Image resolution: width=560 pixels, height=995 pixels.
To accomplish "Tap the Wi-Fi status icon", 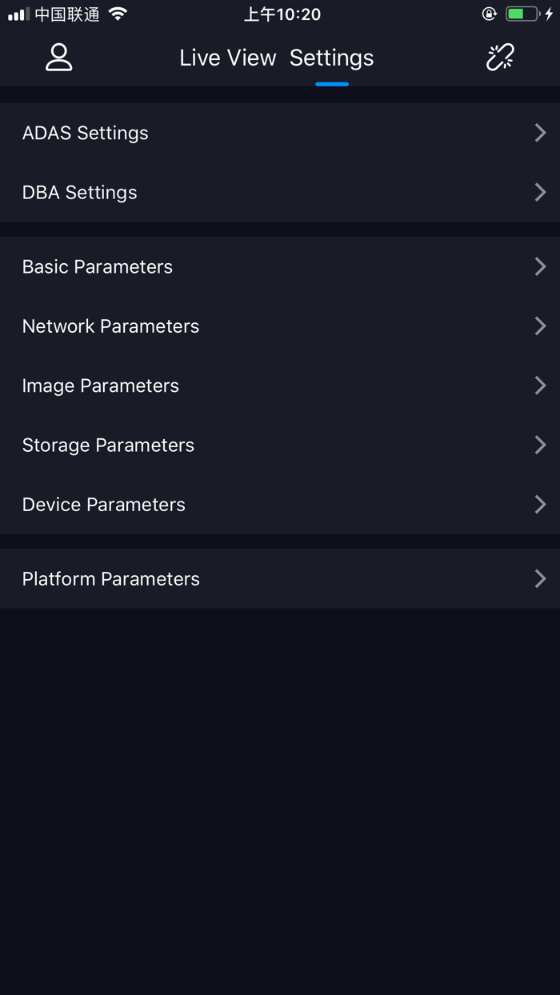I will tap(118, 14).
